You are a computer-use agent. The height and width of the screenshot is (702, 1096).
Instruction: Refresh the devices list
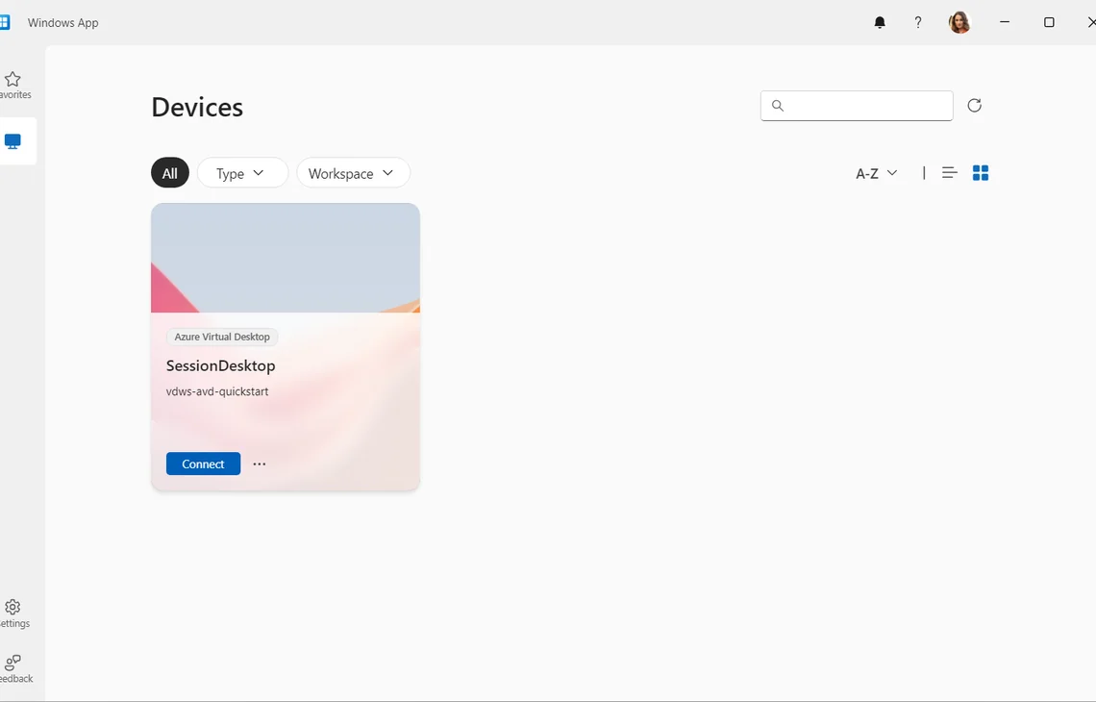[974, 106]
